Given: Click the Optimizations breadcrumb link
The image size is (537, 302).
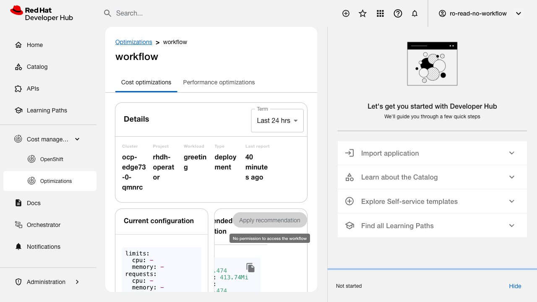Looking at the screenshot, I should pyautogui.click(x=134, y=42).
